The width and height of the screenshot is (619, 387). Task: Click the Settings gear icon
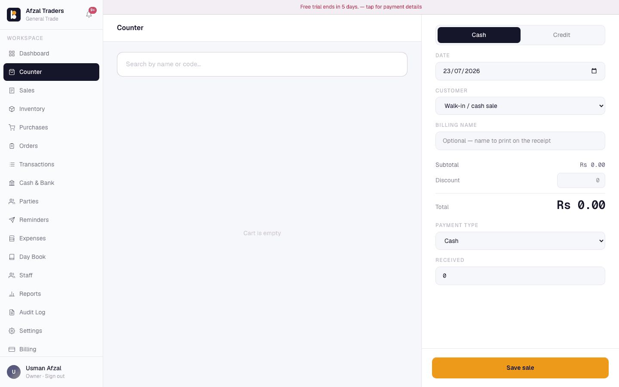[12, 331]
